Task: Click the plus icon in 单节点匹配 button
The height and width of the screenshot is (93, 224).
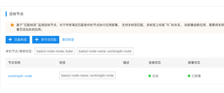Action: click(37, 40)
